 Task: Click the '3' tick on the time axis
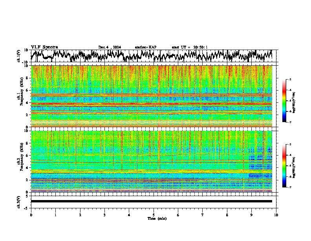[x=104, y=215]
